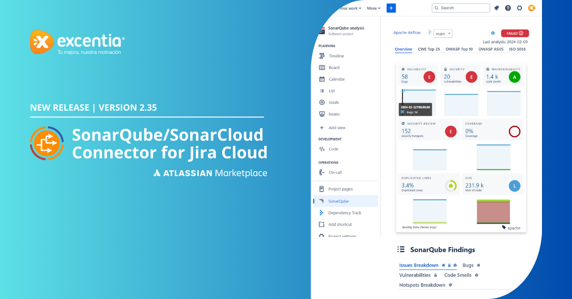Click inside the Search input field
Image resolution: width=572 pixels, height=299 pixels.
(x=460, y=8)
